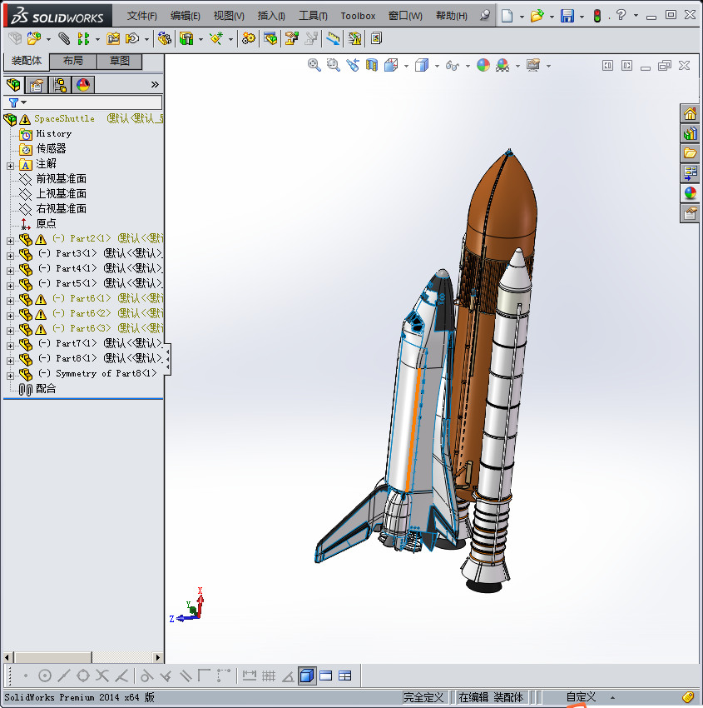
Task: Switch to the DisplayManager color tab
Action: 83,84
